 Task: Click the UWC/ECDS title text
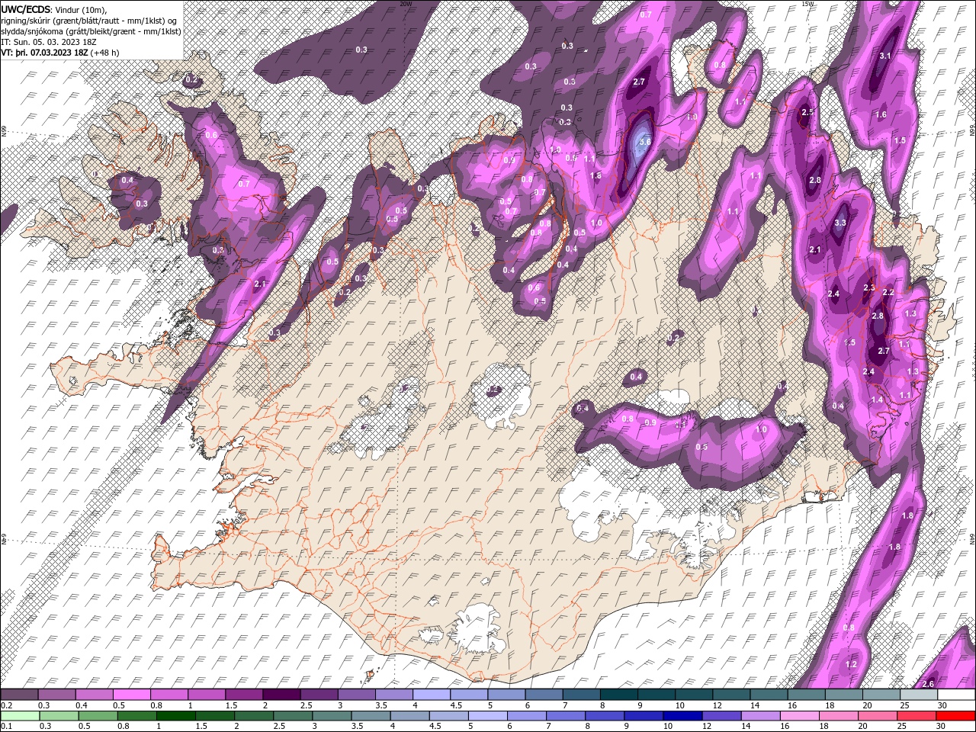26,9
